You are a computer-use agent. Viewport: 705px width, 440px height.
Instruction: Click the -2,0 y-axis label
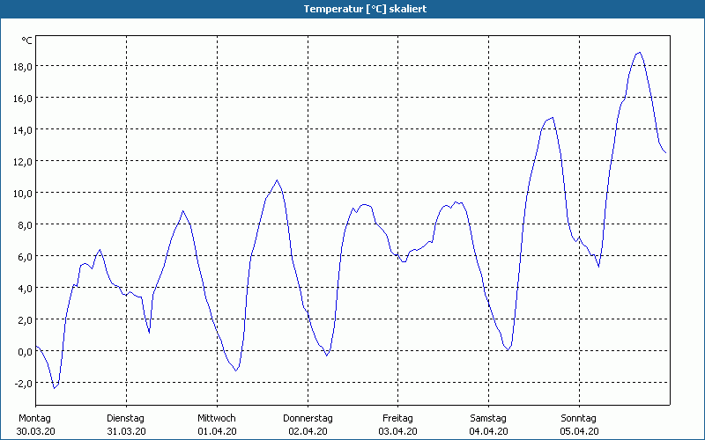22,383
